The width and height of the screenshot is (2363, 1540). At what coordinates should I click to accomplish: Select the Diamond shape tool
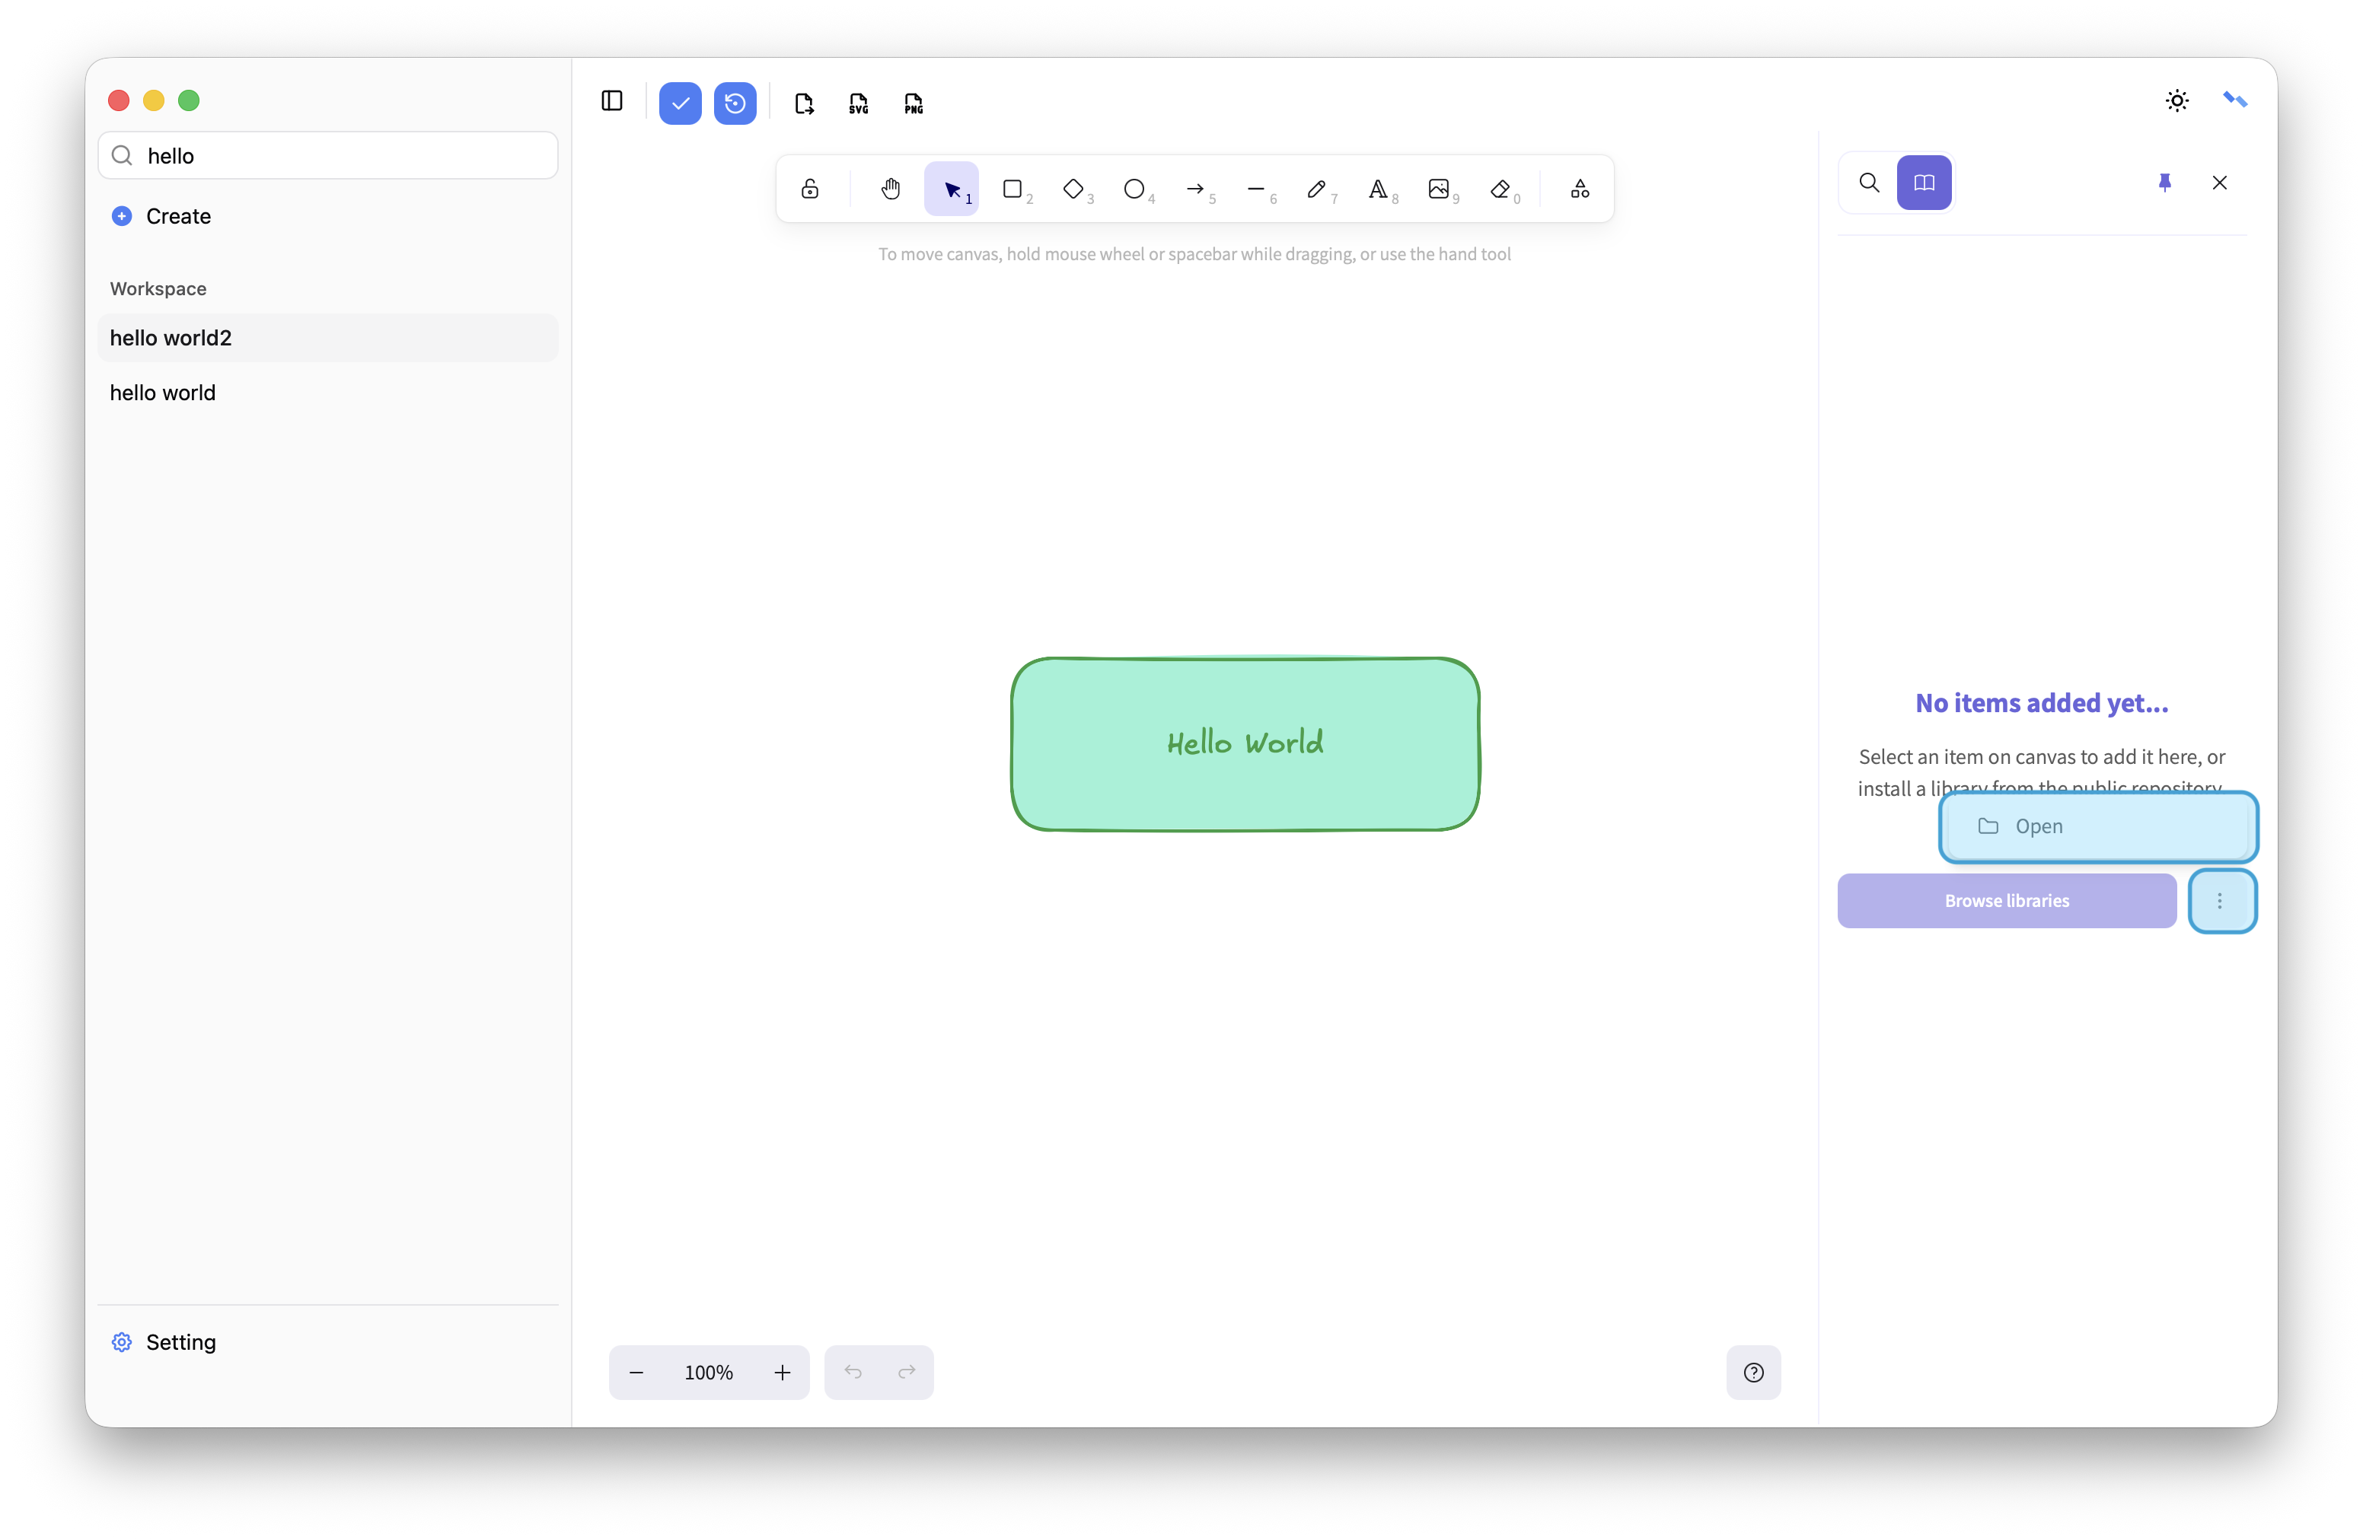coord(1073,189)
